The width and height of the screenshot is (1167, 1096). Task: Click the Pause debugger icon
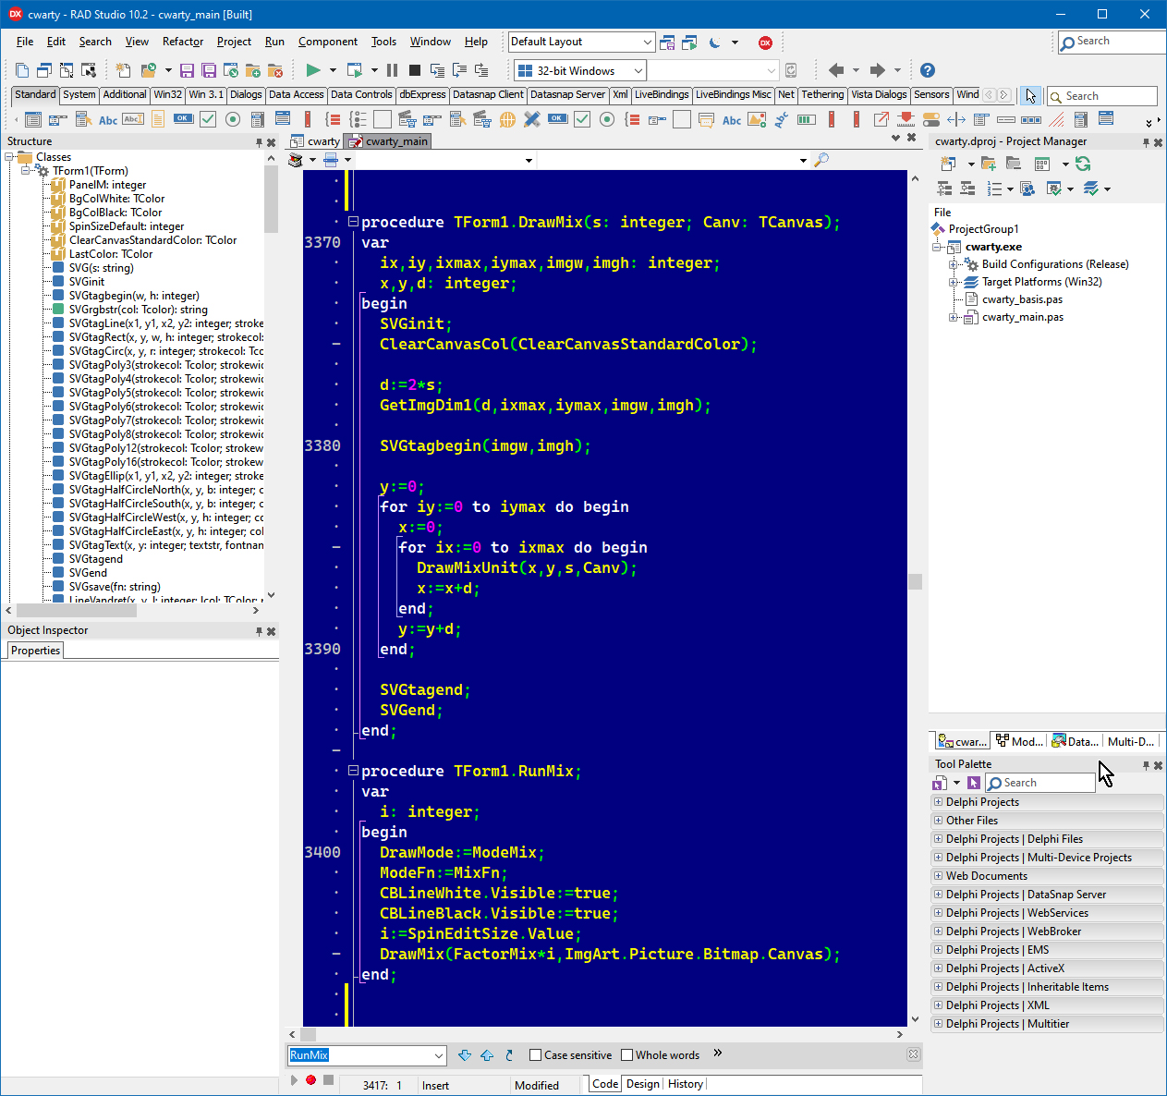point(393,70)
